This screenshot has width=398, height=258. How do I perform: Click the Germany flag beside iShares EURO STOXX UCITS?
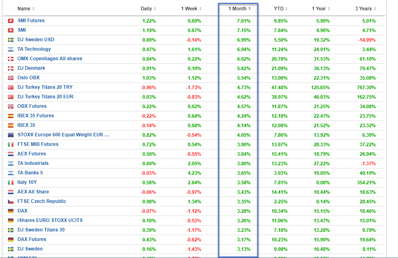[11, 221]
